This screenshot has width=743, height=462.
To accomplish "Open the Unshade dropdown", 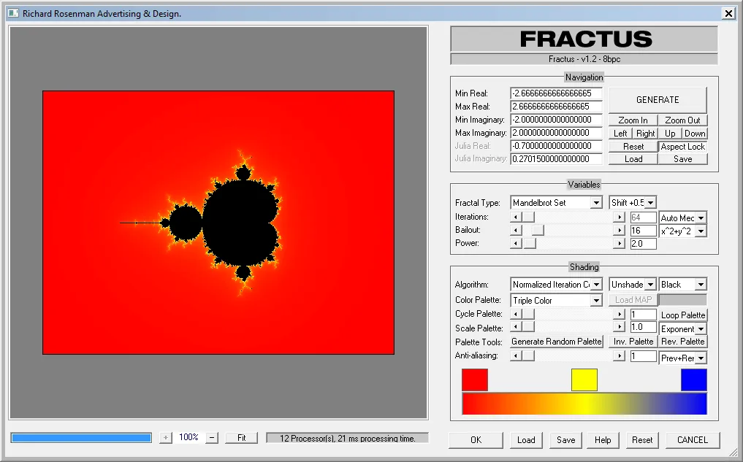I will pyautogui.click(x=632, y=284).
